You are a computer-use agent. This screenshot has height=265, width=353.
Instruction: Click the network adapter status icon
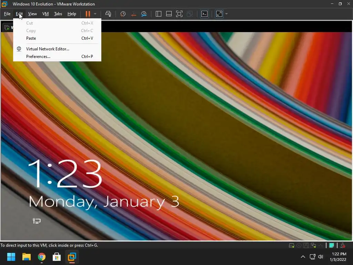(313, 245)
